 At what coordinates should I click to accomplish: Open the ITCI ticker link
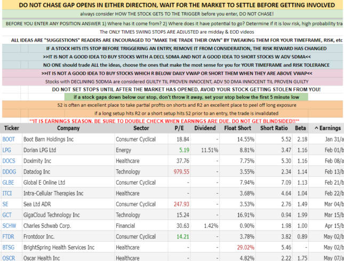click(x=7, y=193)
